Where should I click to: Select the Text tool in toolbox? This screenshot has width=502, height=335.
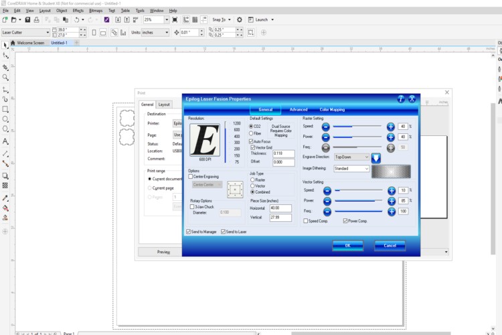[x=5, y=141]
